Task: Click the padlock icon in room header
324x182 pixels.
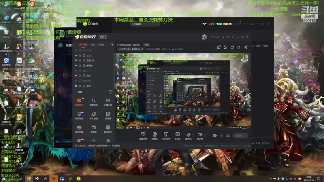Action: click(225, 47)
